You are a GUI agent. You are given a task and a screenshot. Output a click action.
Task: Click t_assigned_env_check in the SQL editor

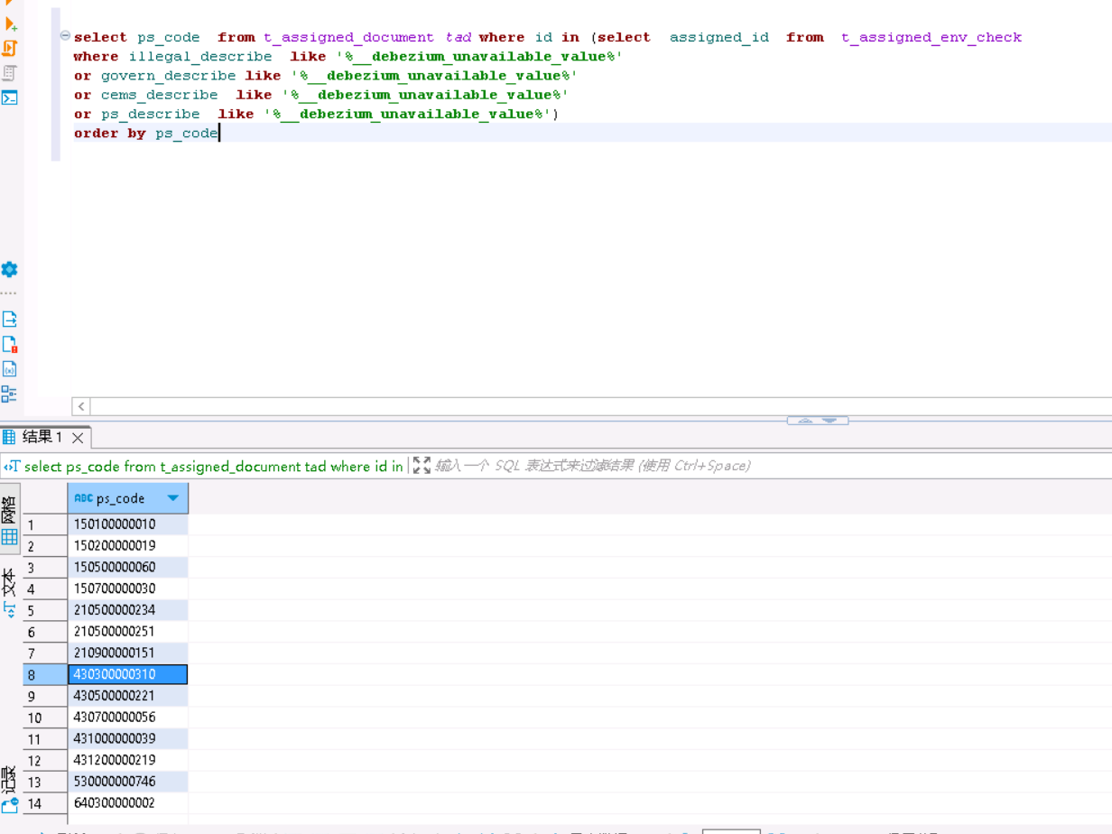931,37
